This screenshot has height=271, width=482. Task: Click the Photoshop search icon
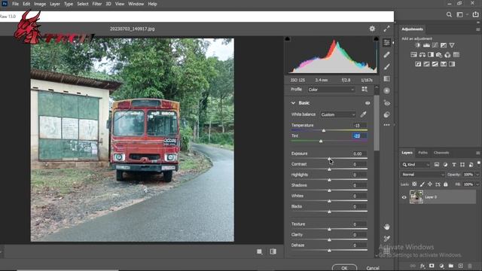point(449,14)
